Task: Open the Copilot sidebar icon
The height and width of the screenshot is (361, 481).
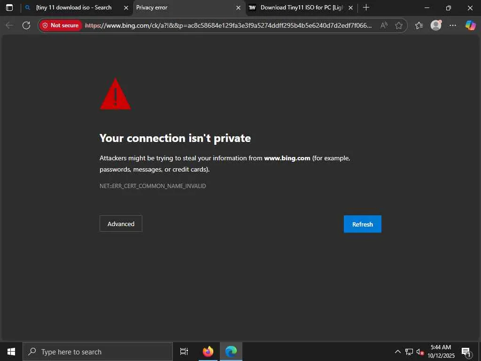Action: coord(470,25)
